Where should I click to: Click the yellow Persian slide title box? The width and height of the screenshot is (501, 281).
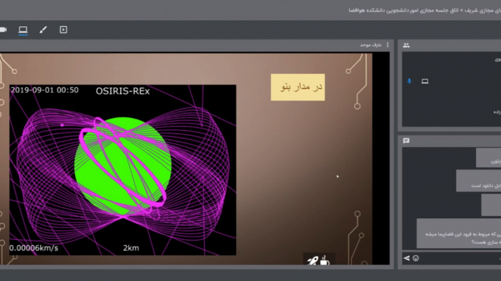click(x=298, y=87)
